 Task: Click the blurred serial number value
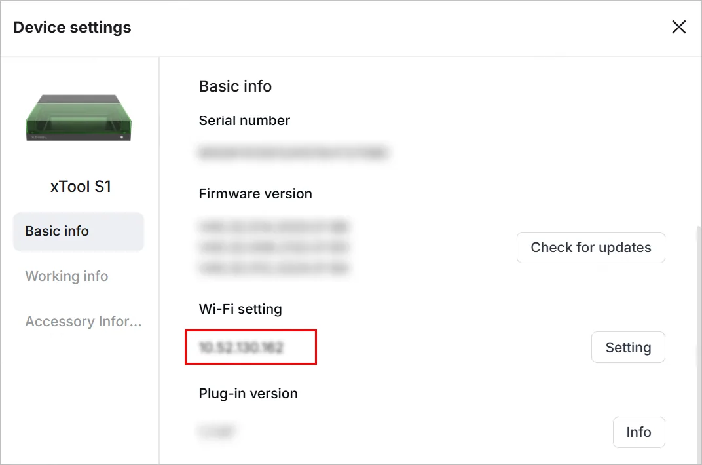[x=293, y=153]
